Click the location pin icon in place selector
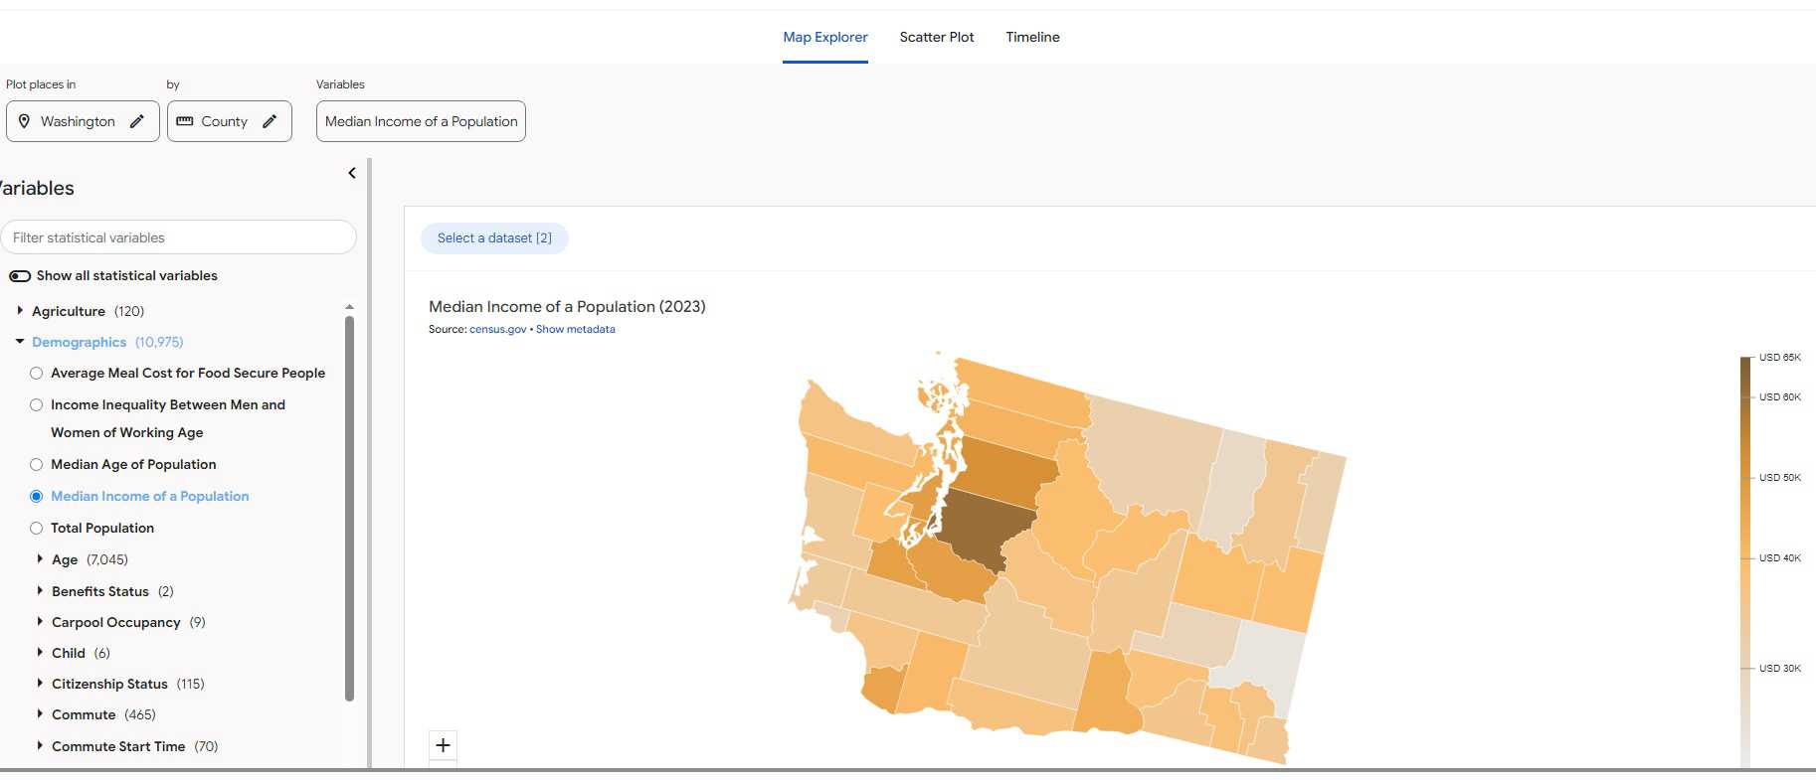Viewport: 1816px width, 780px height. 25,121
